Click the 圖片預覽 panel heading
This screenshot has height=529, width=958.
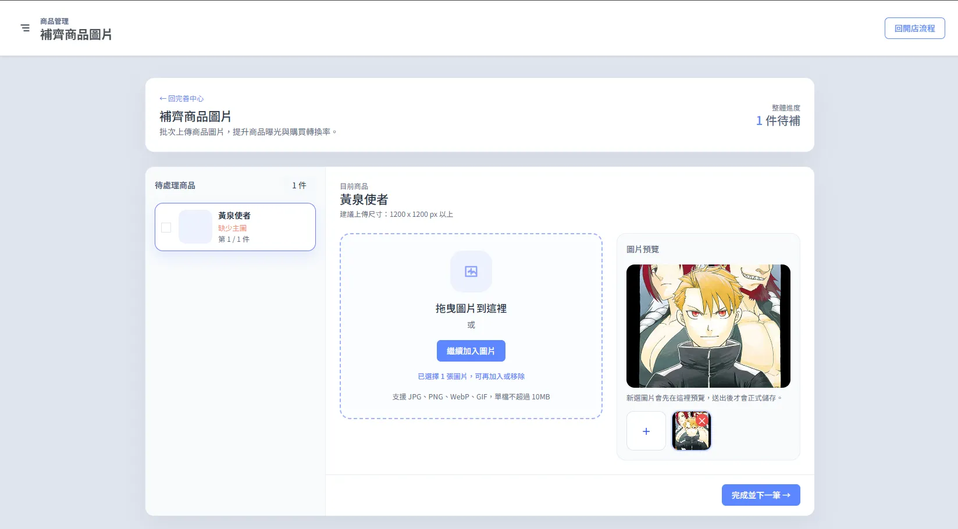coord(643,249)
